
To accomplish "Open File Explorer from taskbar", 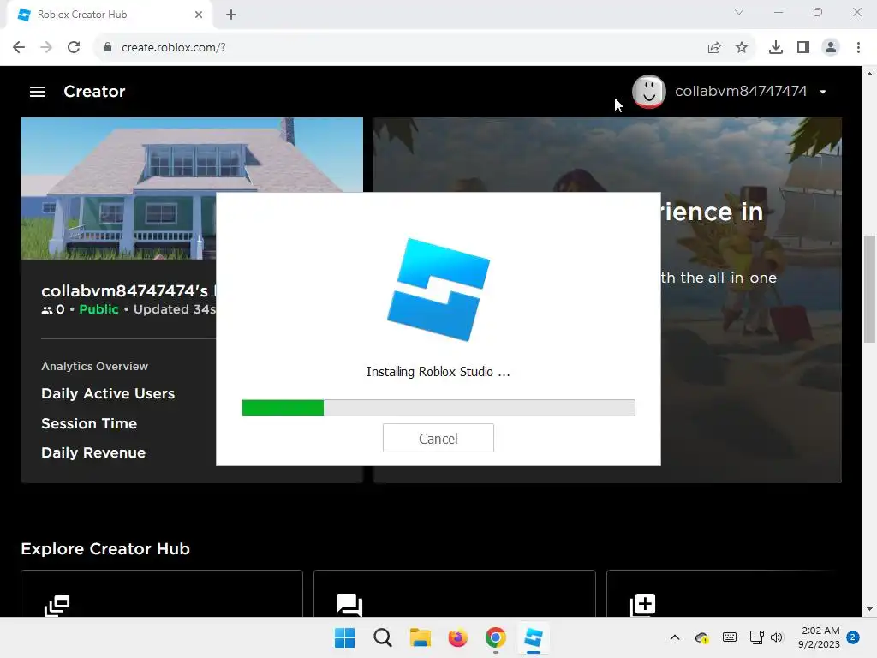I will click(420, 637).
